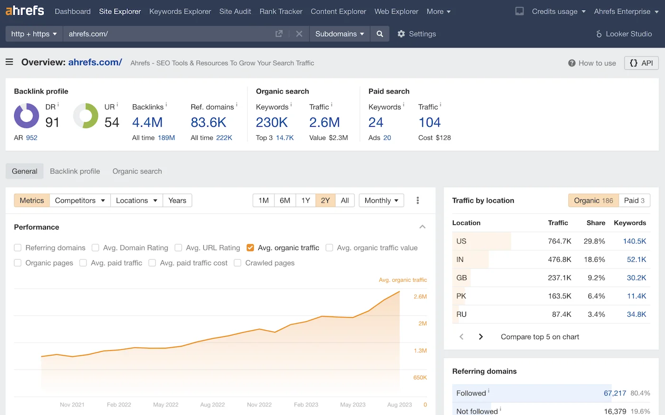665x415 pixels.
Task: Open report Settings via the gear icon
Action: click(401, 34)
